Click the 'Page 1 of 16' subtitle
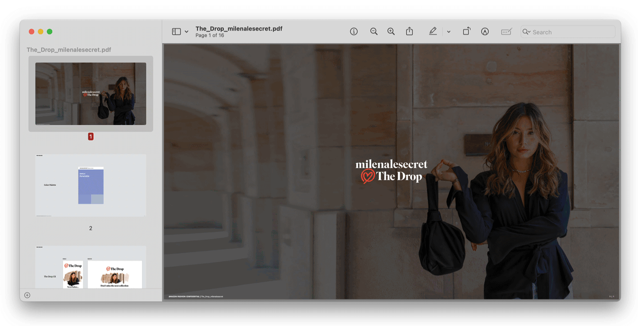This screenshot has width=638, height=326. click(210, 35)
